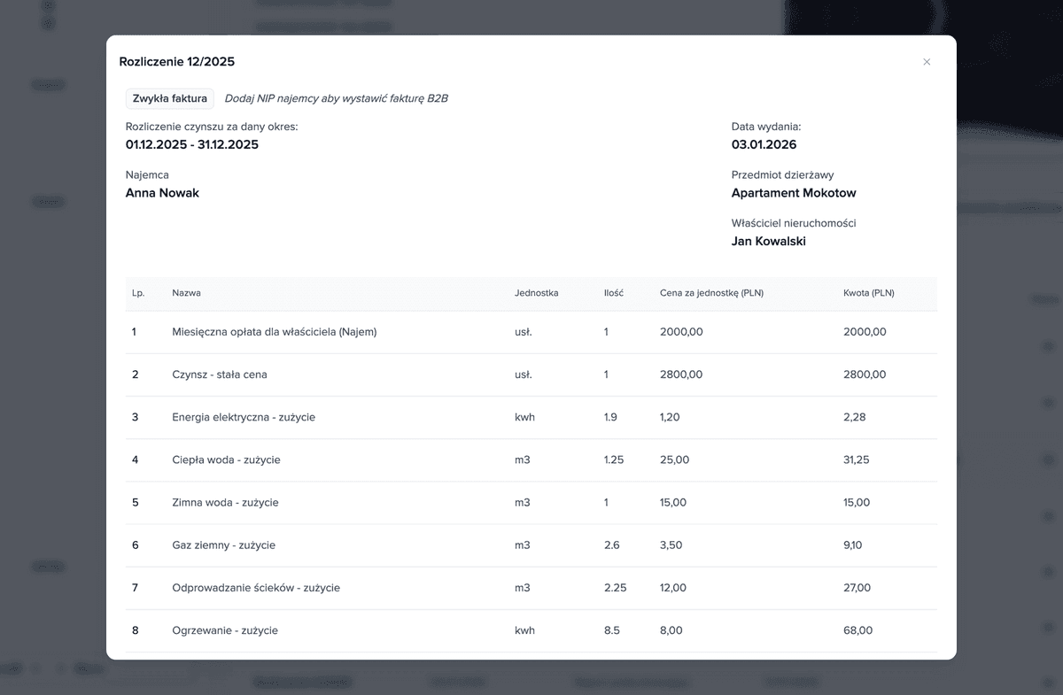Screen dimensions: 1063x695
Task: Click amount 2000,00 in Najem Kwota column
Action: pos(865,332)
